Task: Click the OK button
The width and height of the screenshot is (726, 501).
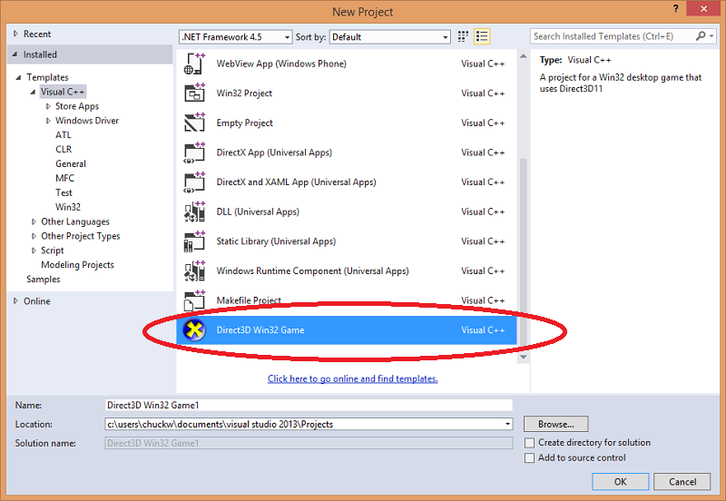Action: pyautogui.click(x=620, y=482)
